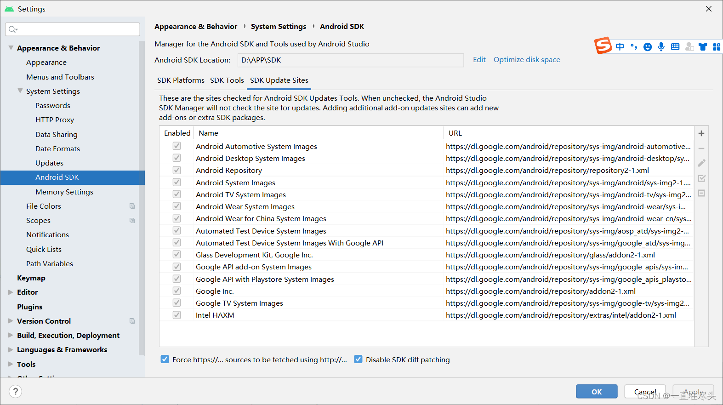Screen dimensions: 723x405
Task: Click the Sogou input method logo
Action: (603, 46)
